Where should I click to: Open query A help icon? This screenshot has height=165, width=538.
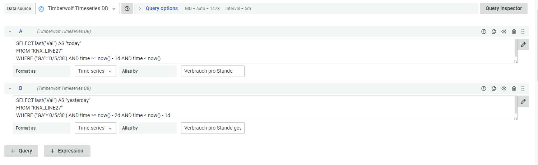click(484, 31)
